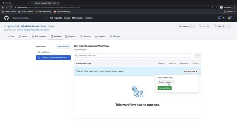Open the user avatar menu

[230, 18]
